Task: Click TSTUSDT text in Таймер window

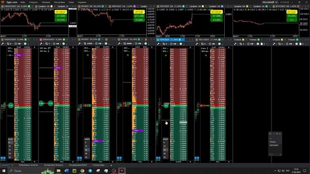Action: [x=274, y=145]
